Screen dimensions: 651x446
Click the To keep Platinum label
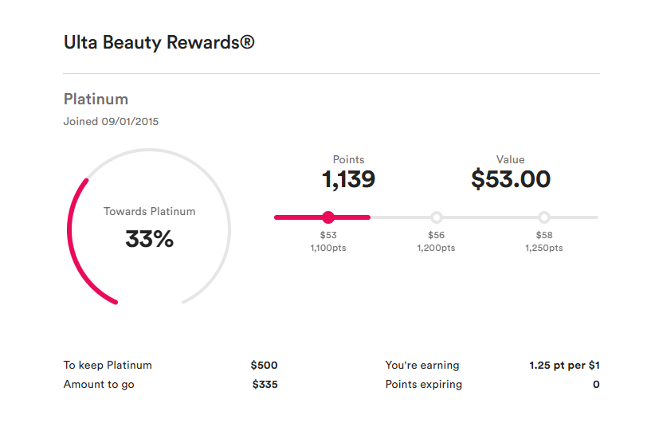click(108, 365)
